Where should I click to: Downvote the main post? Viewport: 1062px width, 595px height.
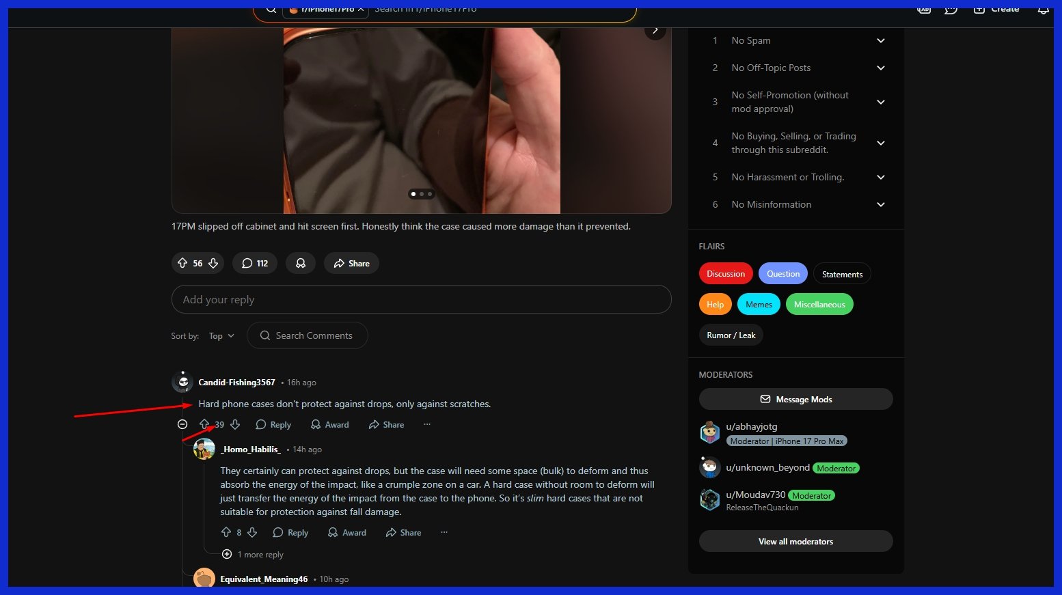[x=213, y=263]
